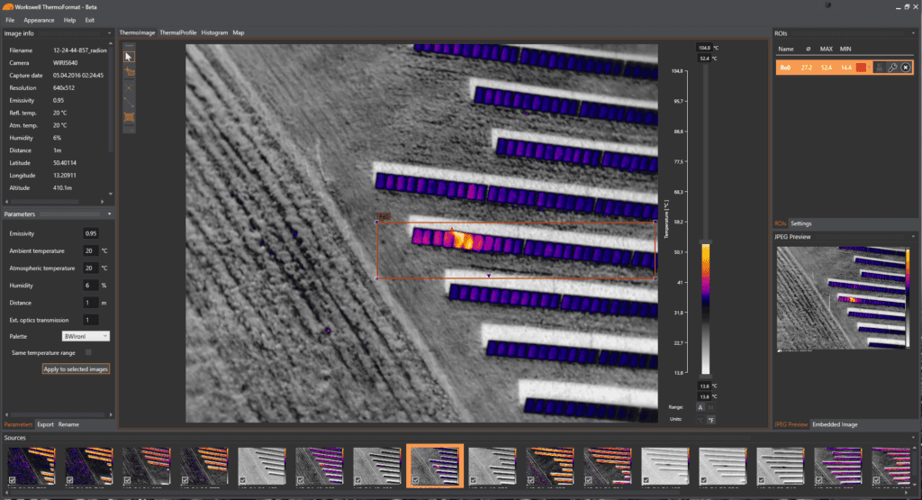The width and height of the screenshot is (922, 500).
Task: Toggle checkbox on the highlighted source thumbnail
Action: click(415, 480)
